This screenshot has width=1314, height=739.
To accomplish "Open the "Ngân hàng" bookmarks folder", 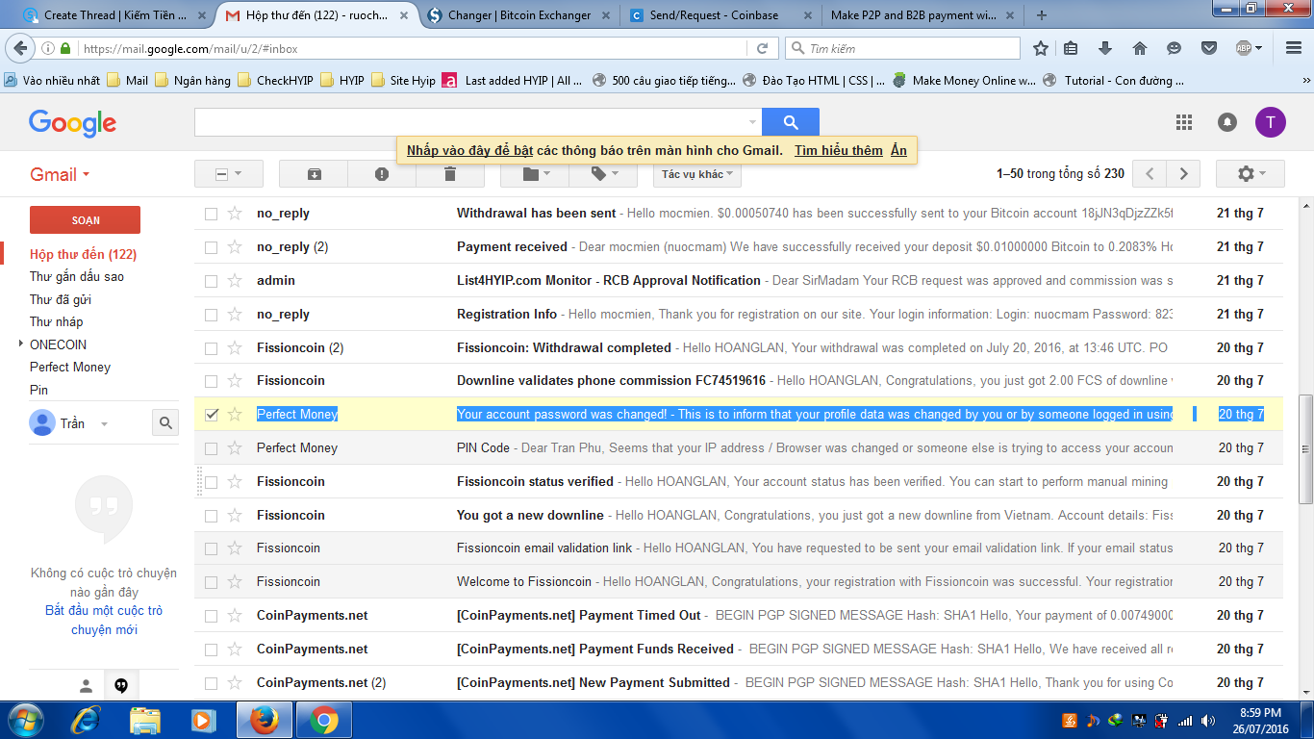I will [192, 81].
